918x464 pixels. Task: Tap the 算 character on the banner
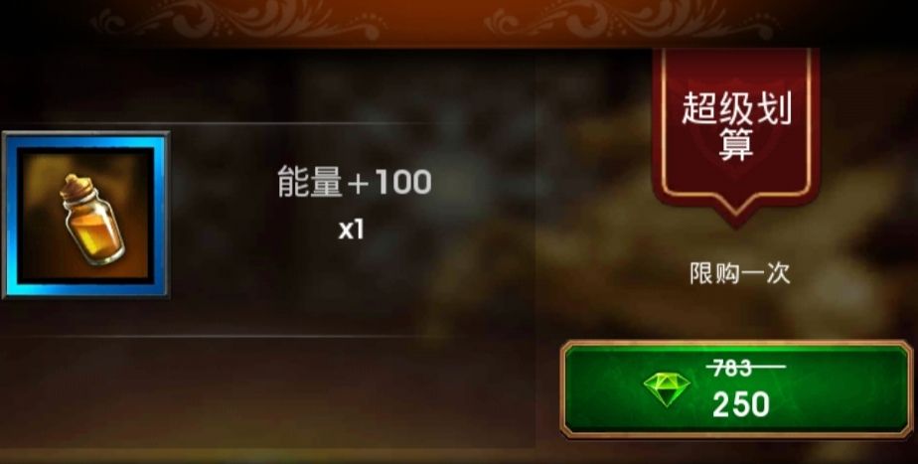click(x=736, y=145)
